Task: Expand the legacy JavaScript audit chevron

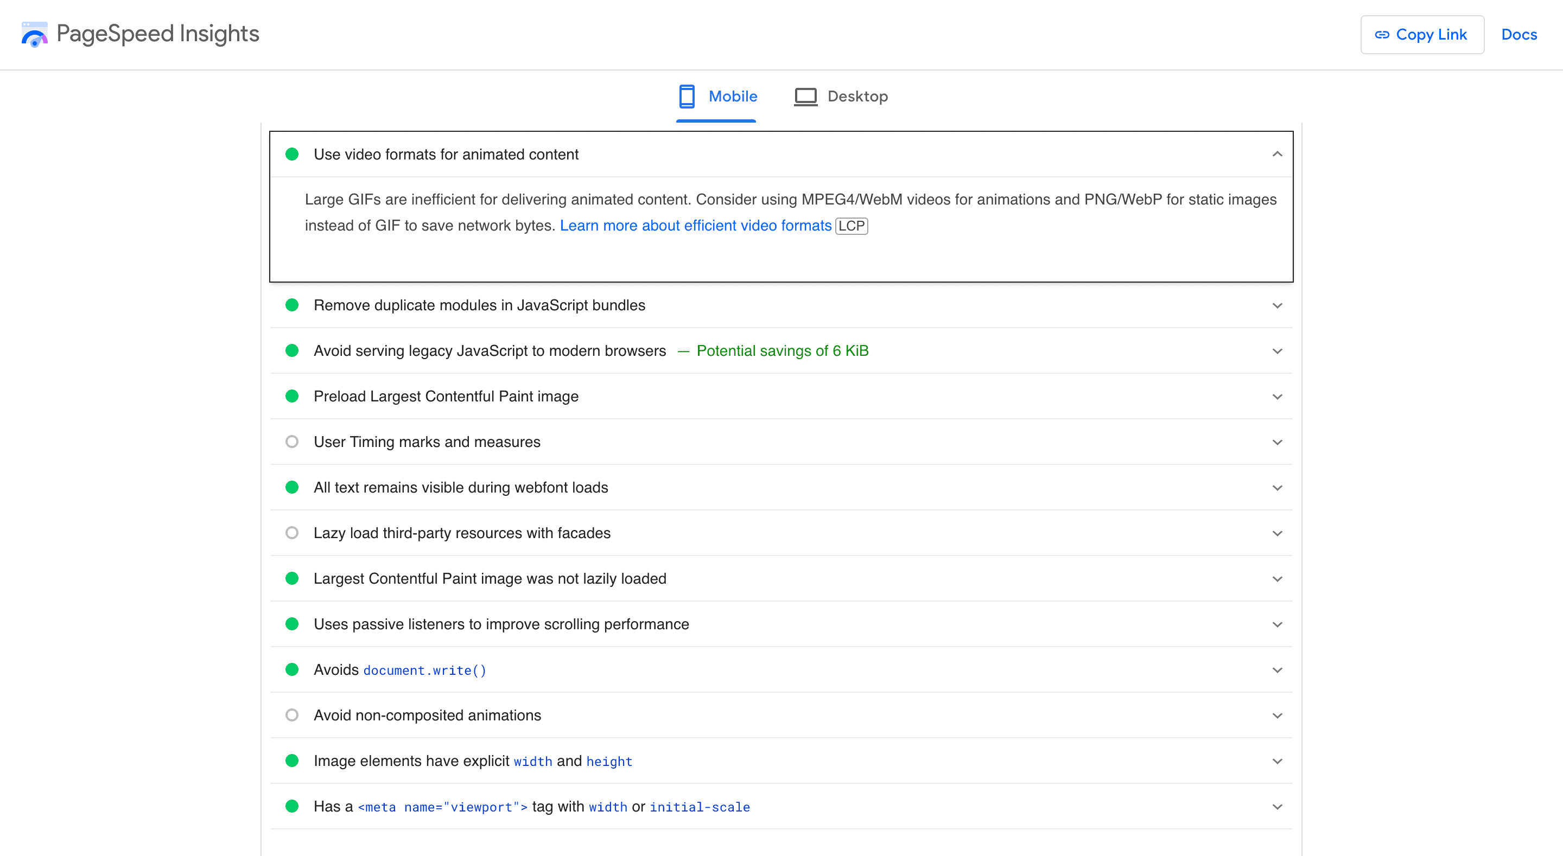Action: 1276,350
